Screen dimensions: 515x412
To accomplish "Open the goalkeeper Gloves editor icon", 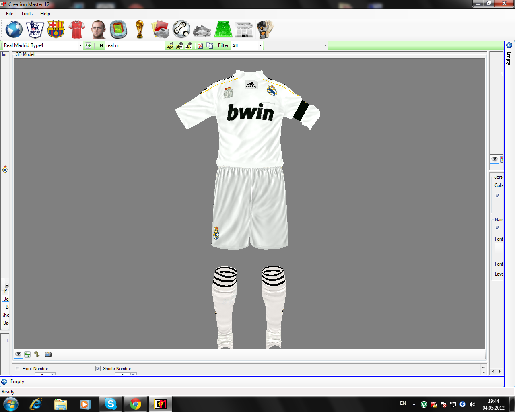I will pos(265,29).
